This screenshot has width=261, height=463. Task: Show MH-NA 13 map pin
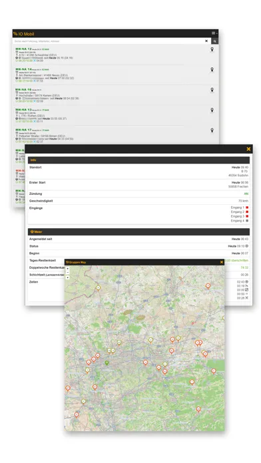(212, 110)
